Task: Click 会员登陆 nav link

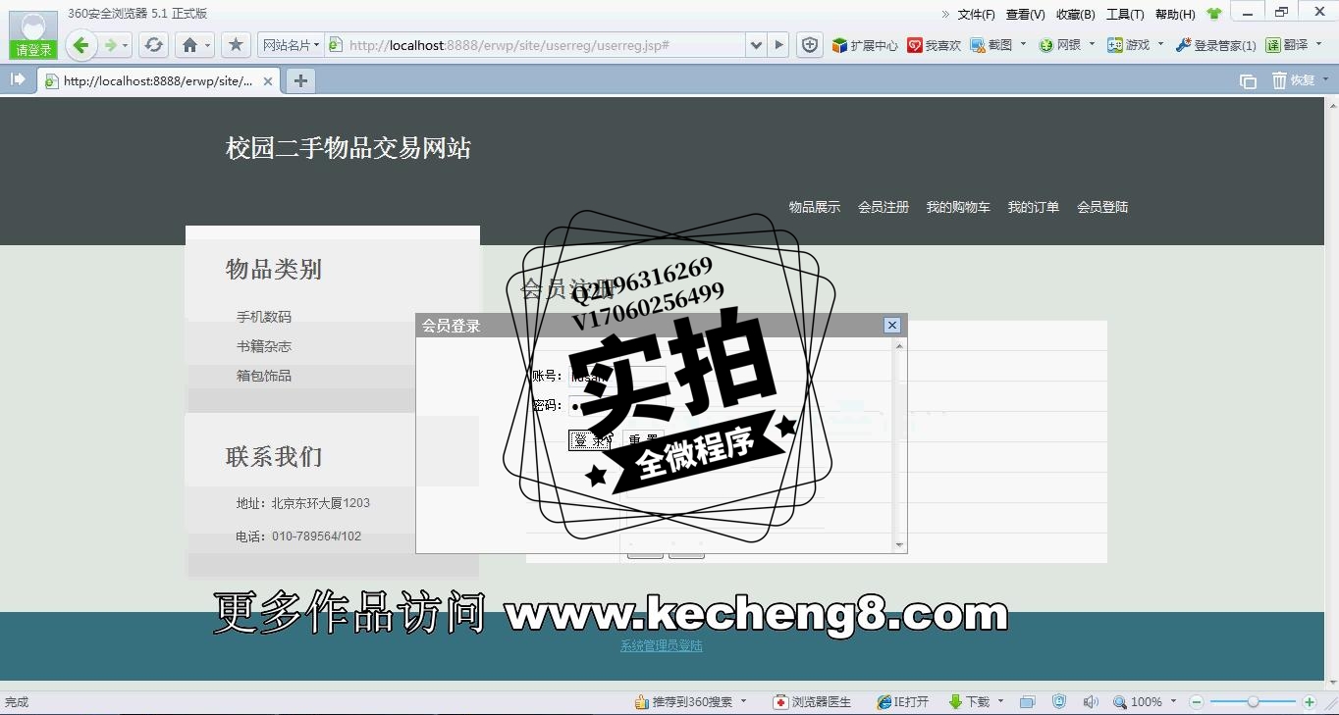Action: [x=1102, y=207]
